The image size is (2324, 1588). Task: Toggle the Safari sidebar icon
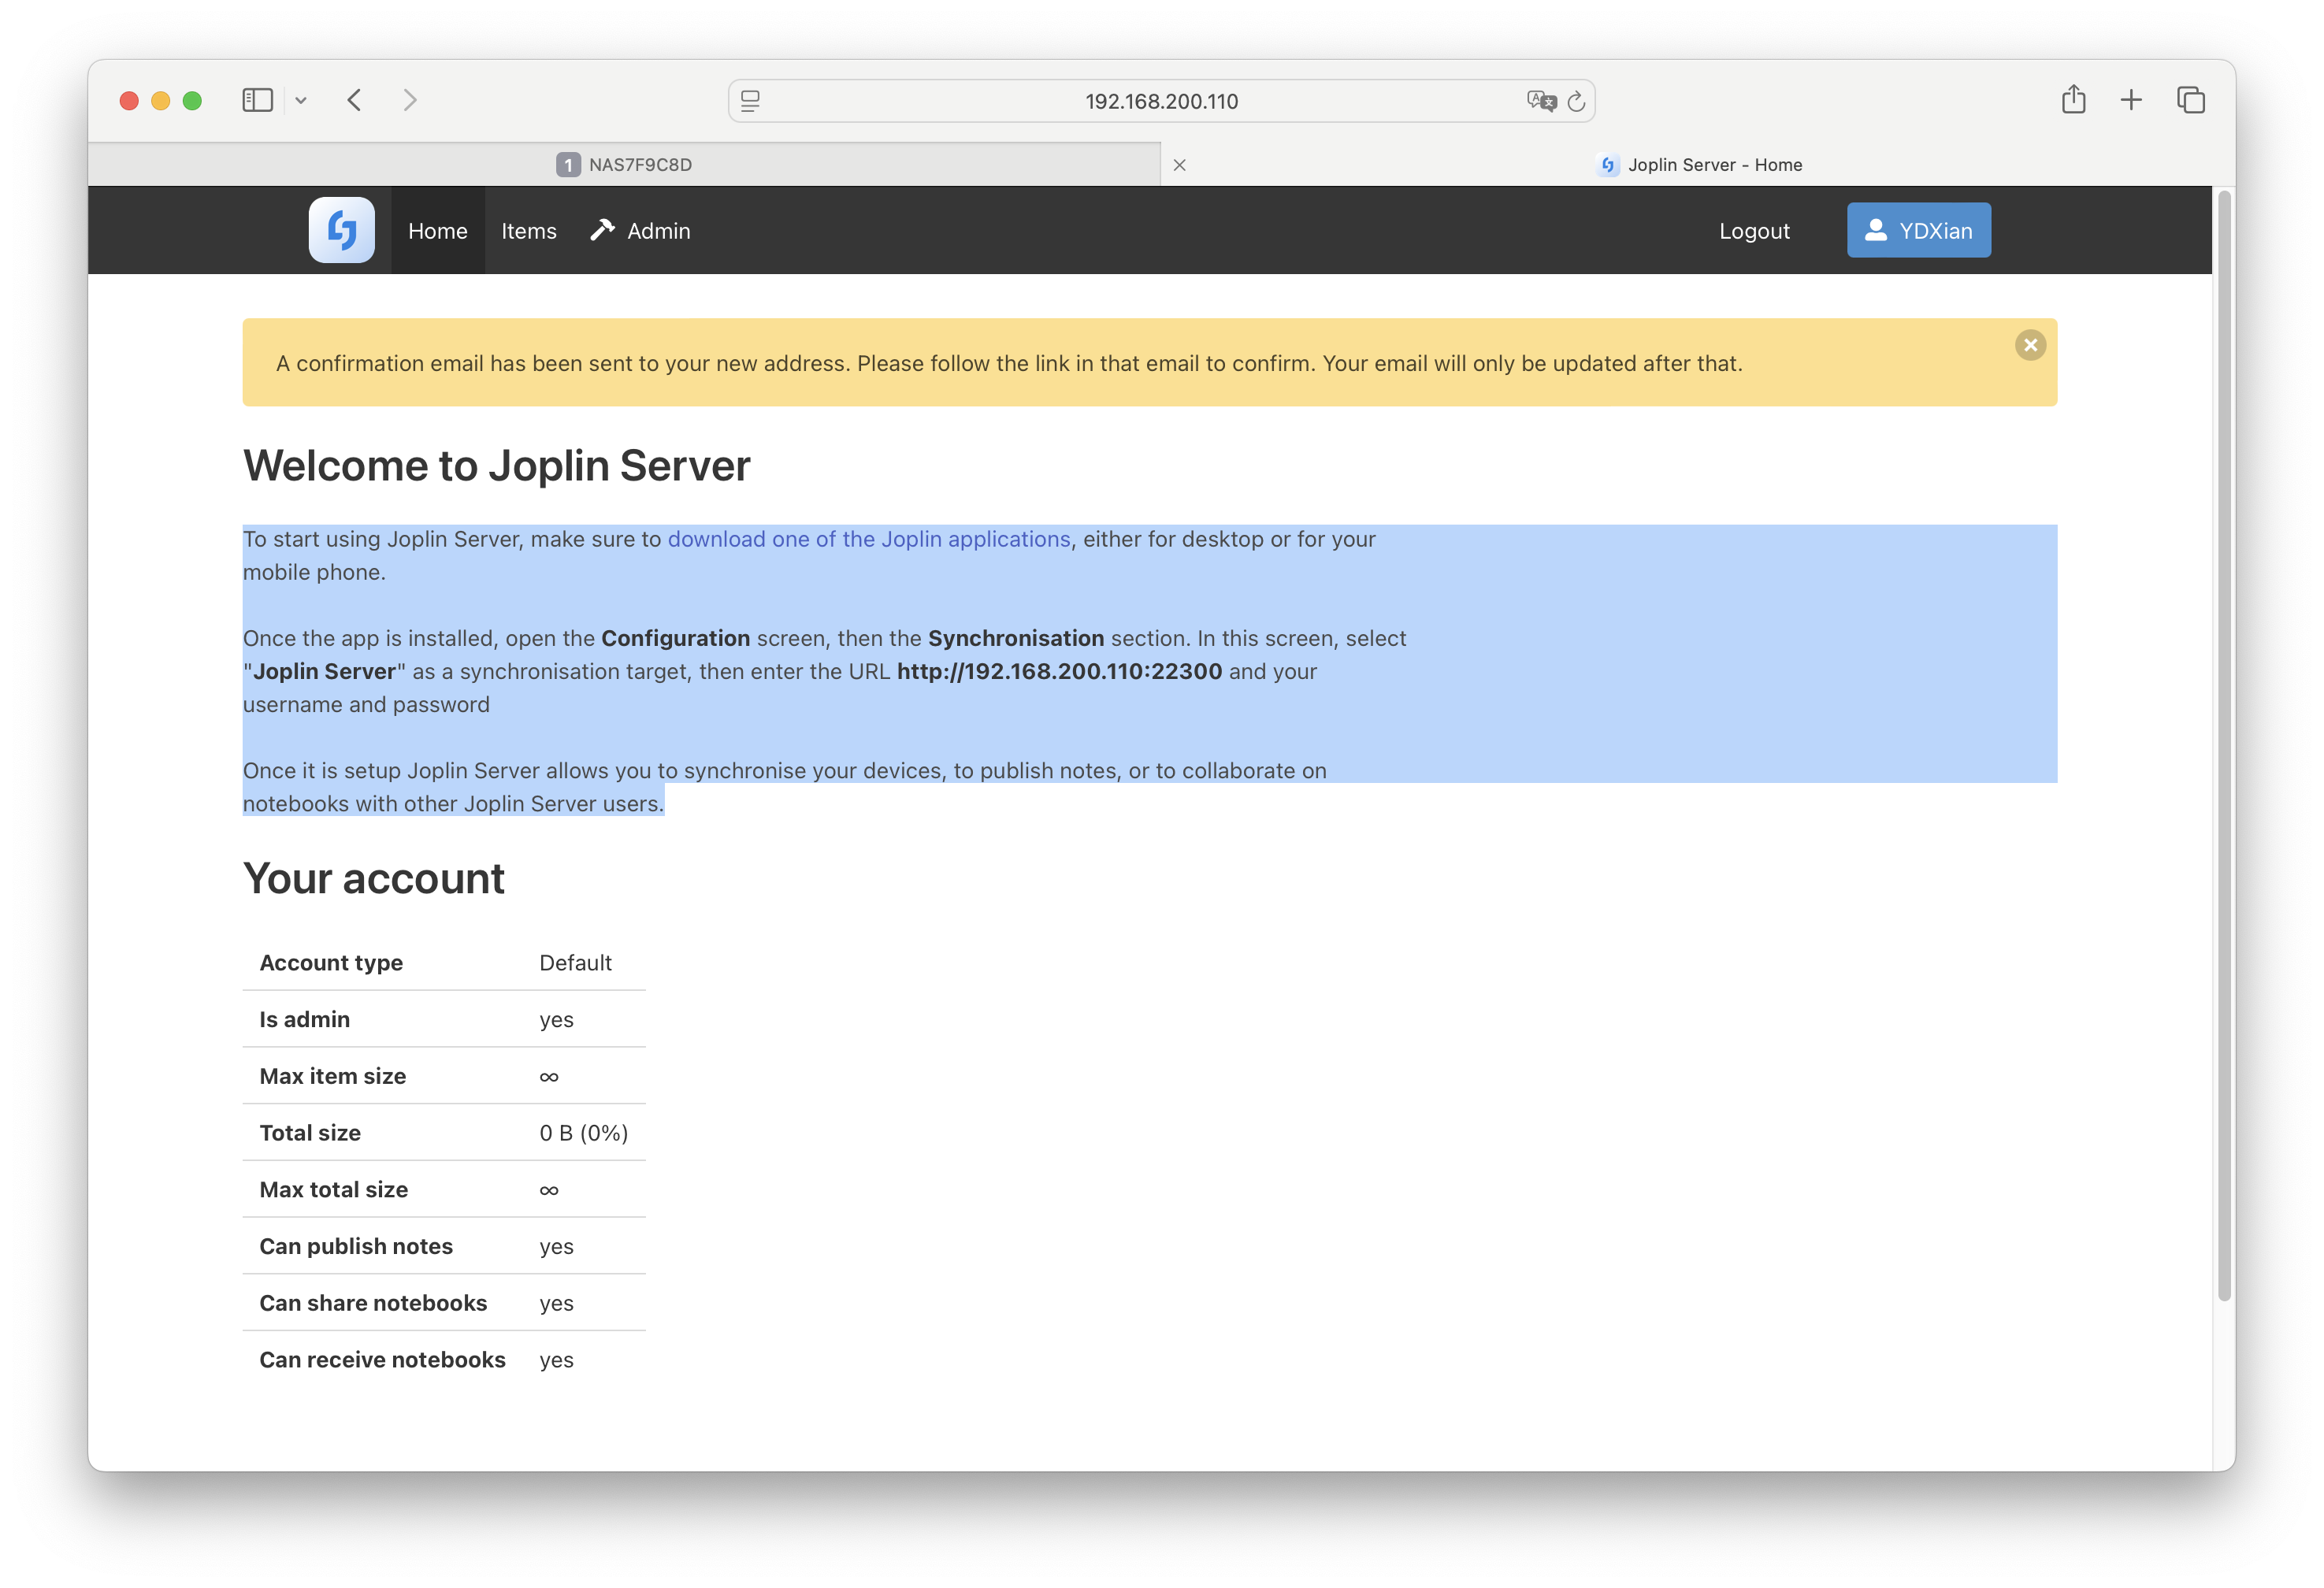(x=257, y=100)
